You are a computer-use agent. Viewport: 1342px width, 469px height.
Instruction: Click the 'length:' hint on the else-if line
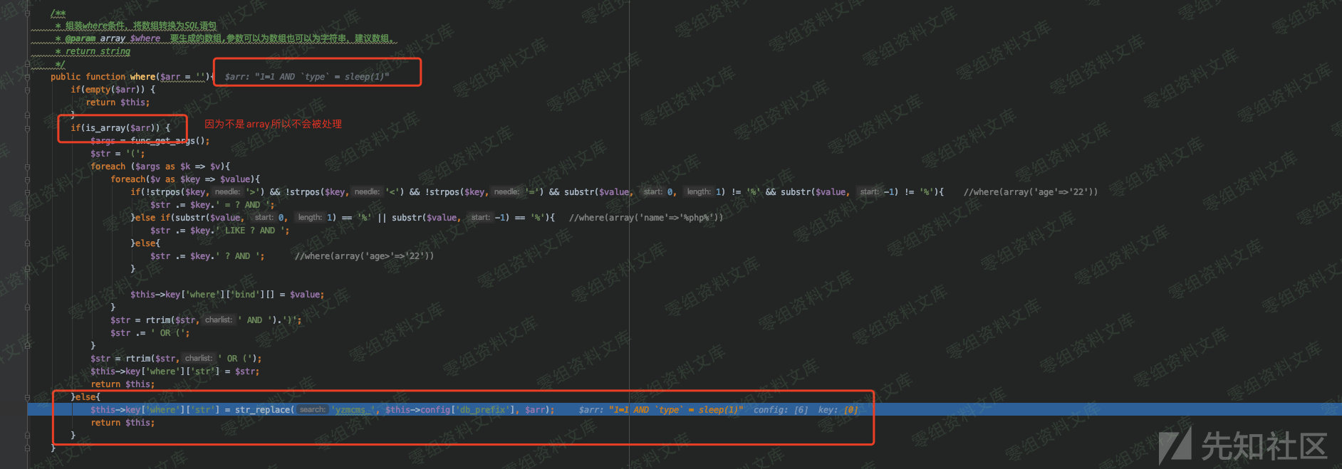point(309,218)
